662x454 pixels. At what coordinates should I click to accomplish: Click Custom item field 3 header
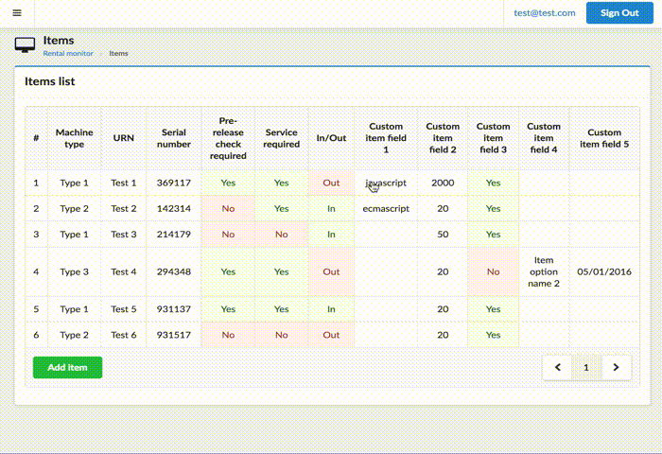493,138
